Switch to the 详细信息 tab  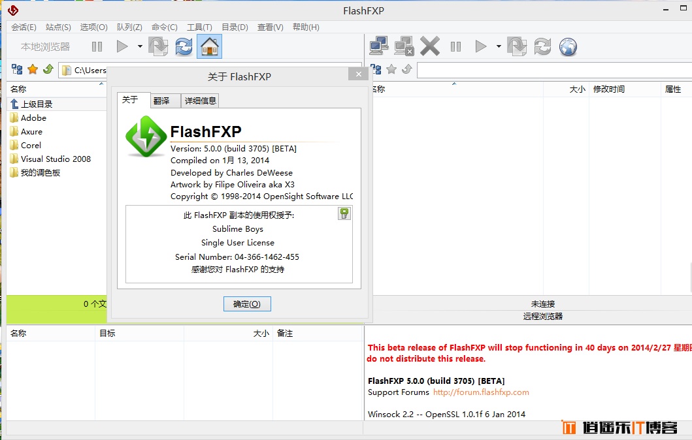(x=200, y=101)
